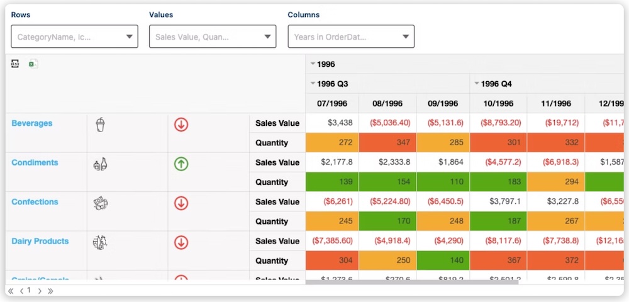The height and width of the screenshot is (302, 629).
Task: Click the green Excel export icon
Action: [33, 64]
